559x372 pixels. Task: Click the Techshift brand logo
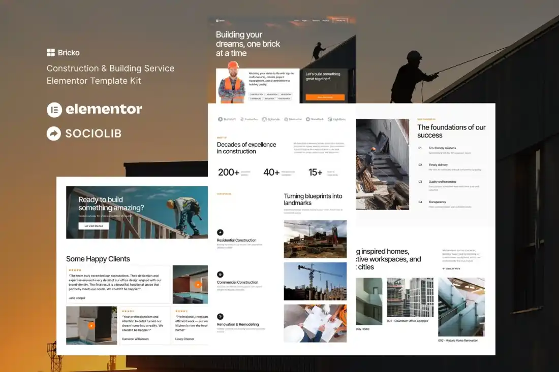(227, 119)
